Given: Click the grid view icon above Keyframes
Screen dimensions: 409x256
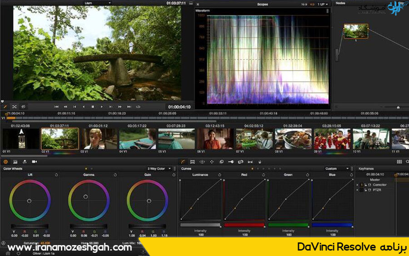Looking at the screenshot, I should click(x=399, y=162).
